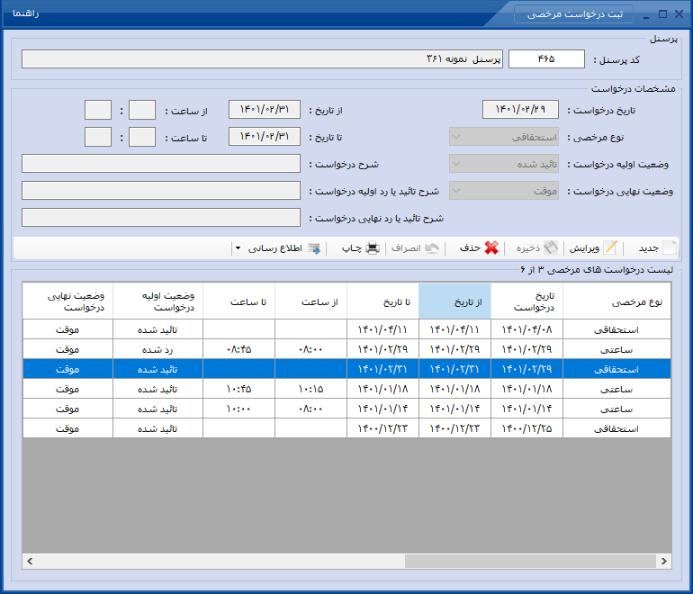Image resolution: width=693 pixels, height=594 pixels.
Task: Sort by the تاریخ درخواست column header
Action: click(526, 301)
